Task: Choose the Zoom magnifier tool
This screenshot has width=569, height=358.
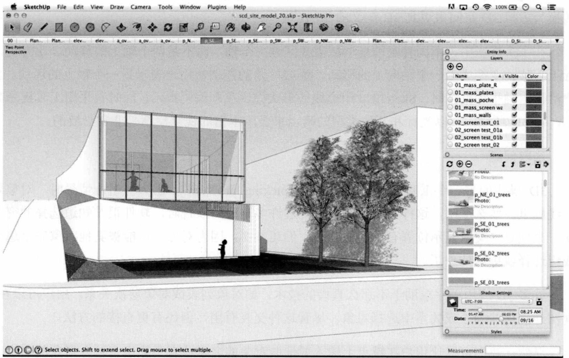Action: pos(277,27)
